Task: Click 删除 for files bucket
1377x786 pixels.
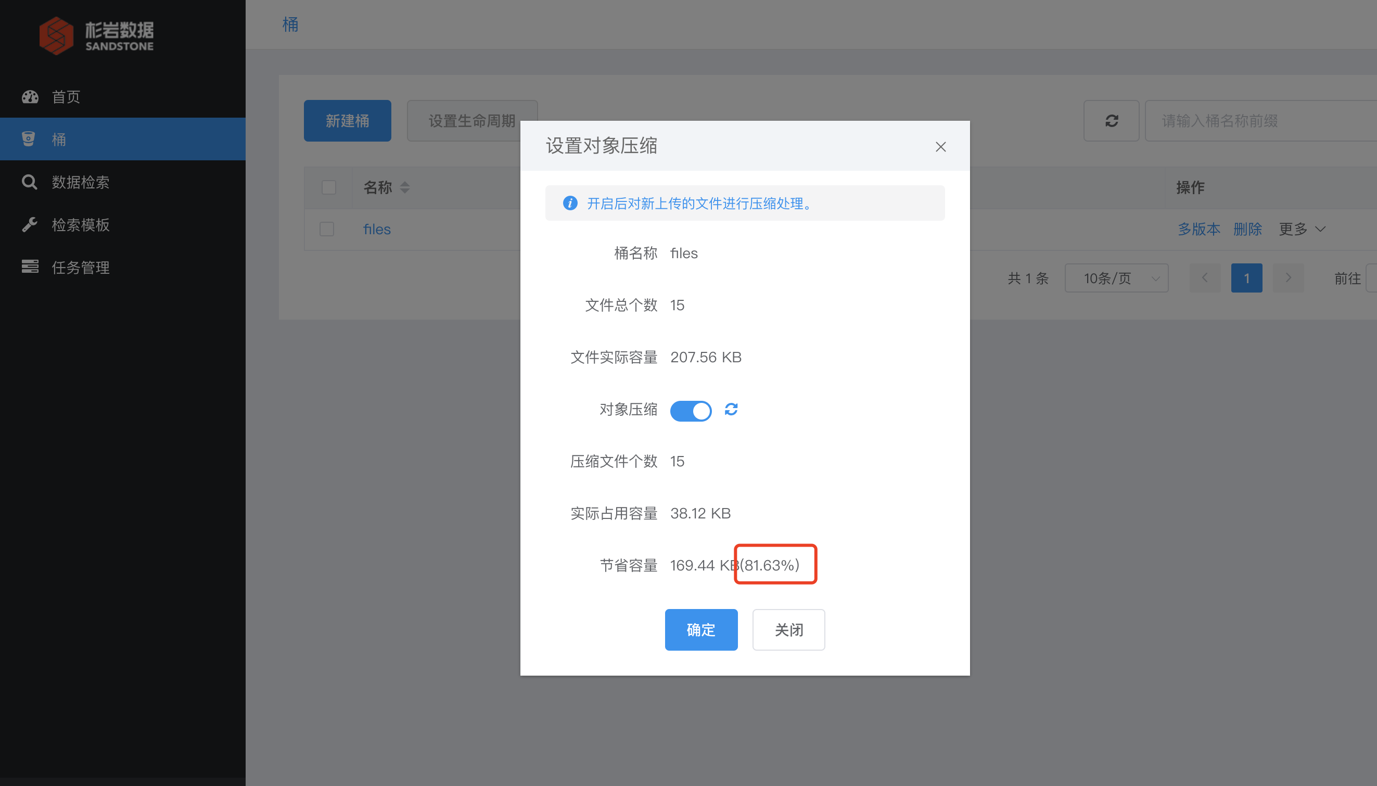Action: 1247,230
